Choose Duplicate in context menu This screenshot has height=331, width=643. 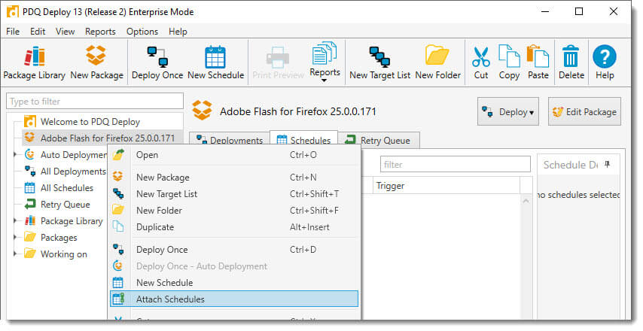(x=233, y=227)
